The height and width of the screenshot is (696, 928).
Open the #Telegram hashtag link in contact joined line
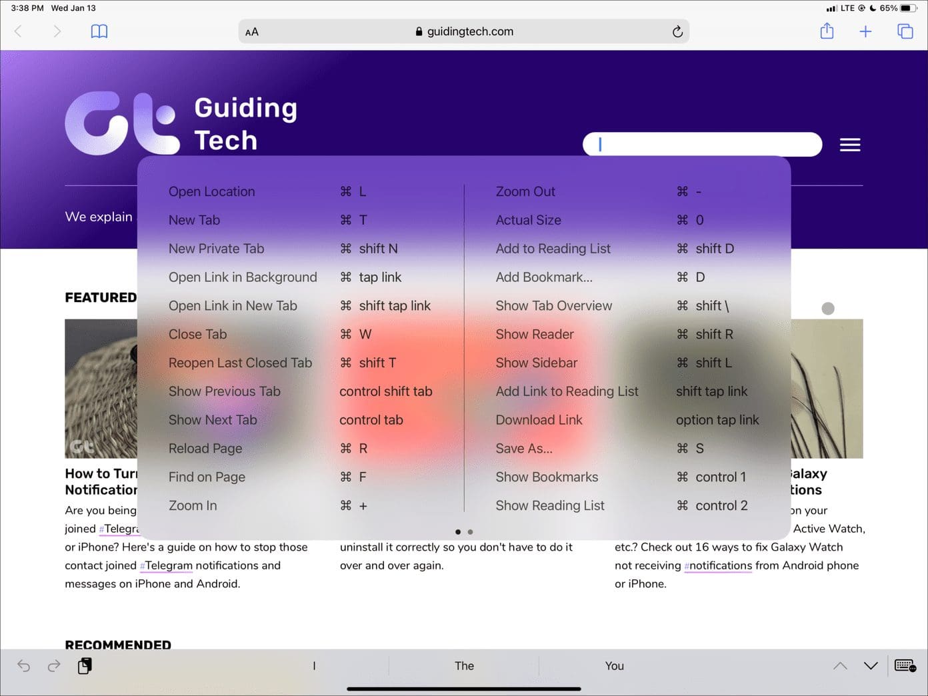coord(166,565)
